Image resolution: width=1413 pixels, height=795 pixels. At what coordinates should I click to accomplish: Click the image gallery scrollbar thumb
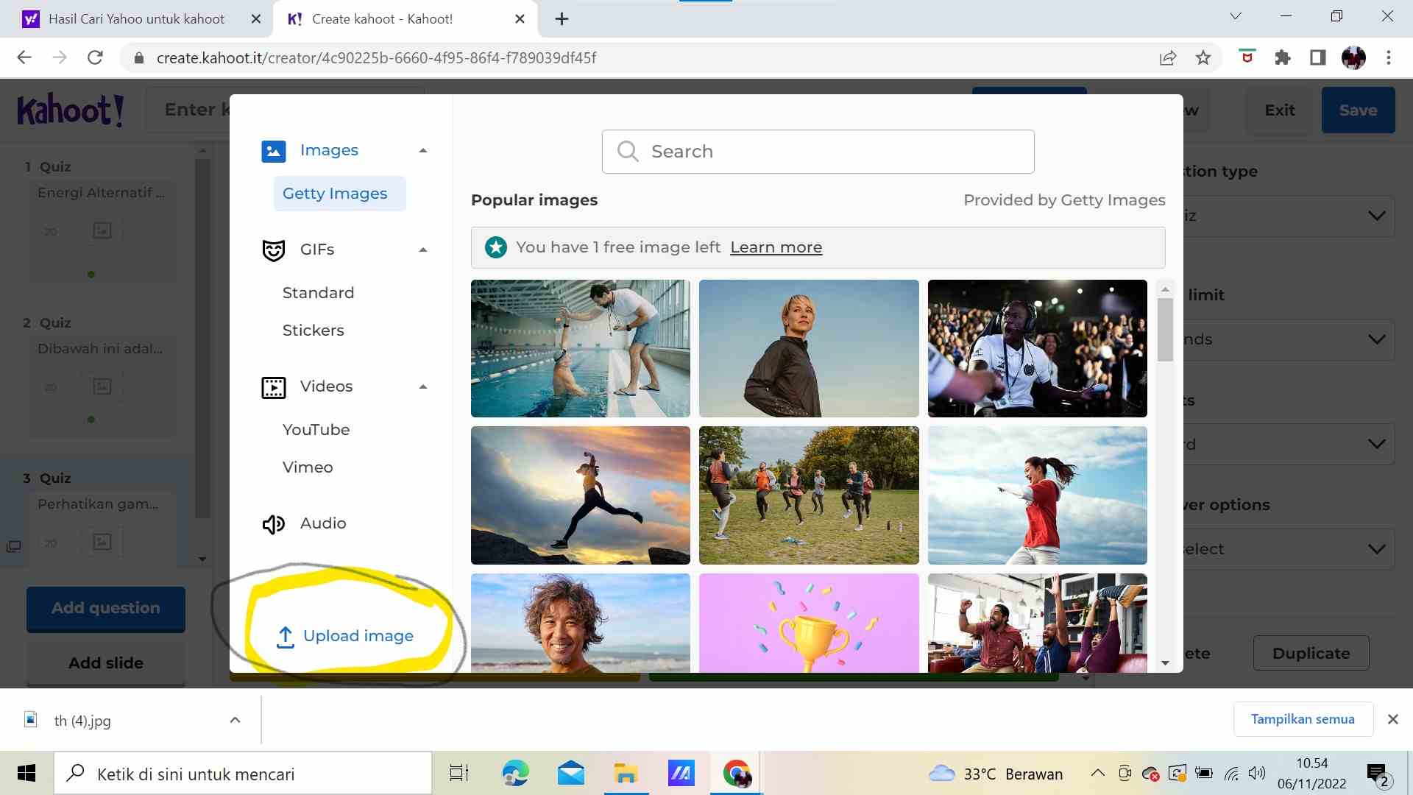(1165, 329)
